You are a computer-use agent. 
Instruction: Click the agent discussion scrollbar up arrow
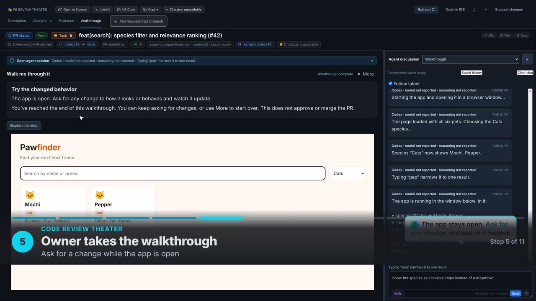click(530, 91)
